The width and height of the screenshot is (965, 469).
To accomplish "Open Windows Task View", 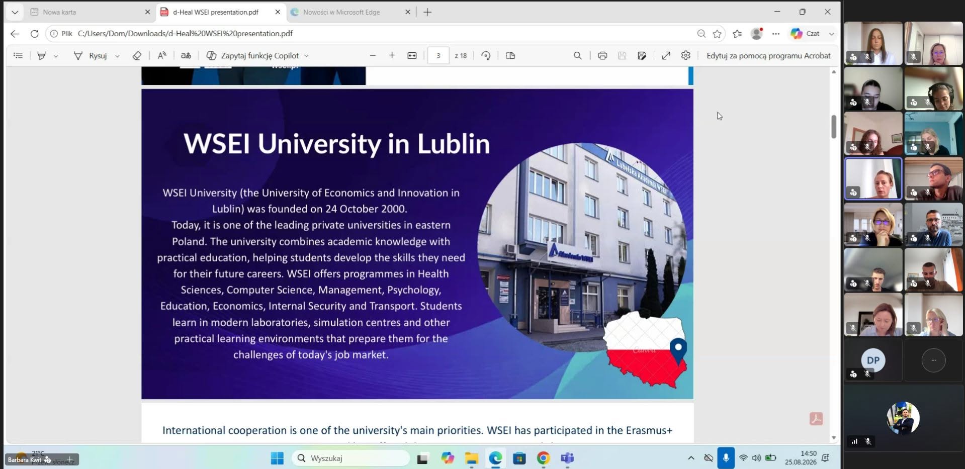I will tap(422, 458).
